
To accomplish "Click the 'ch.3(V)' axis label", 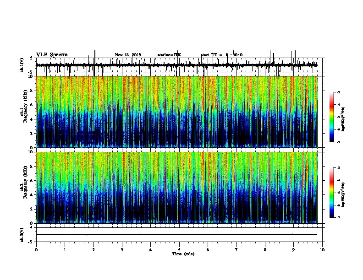I will click(22, 235).
